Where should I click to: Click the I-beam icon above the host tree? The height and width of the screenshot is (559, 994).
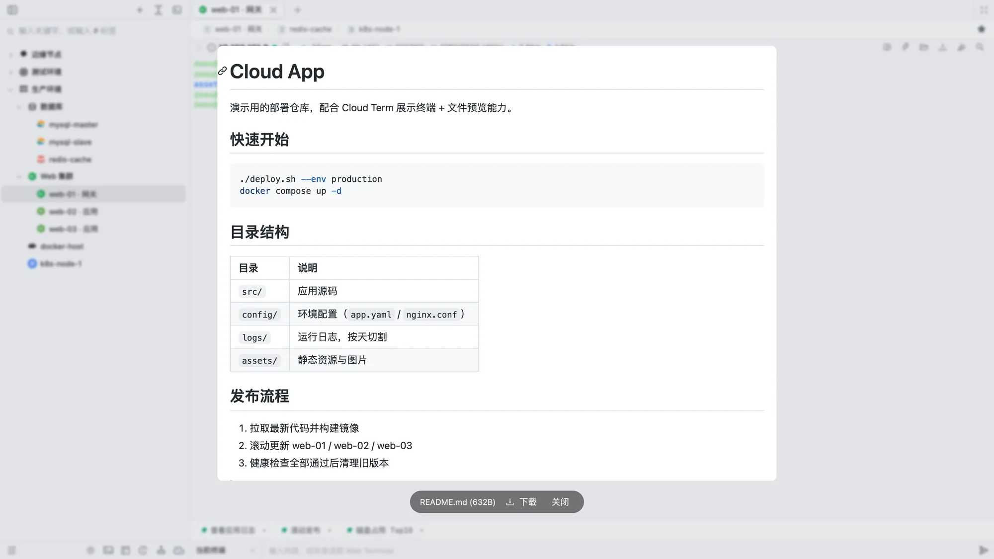click(x=158, y=9)
